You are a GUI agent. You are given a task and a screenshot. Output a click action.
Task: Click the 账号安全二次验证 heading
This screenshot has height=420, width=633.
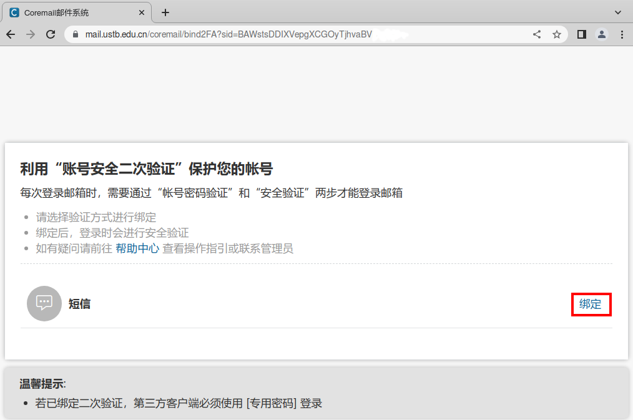click(x=147, y=169)
